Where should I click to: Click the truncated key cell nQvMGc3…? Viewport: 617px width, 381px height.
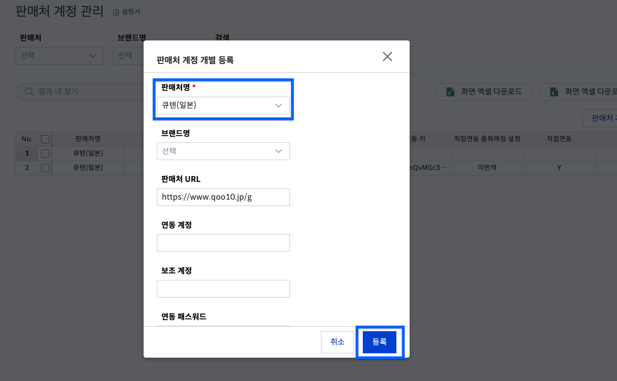(x=430, y=168)
